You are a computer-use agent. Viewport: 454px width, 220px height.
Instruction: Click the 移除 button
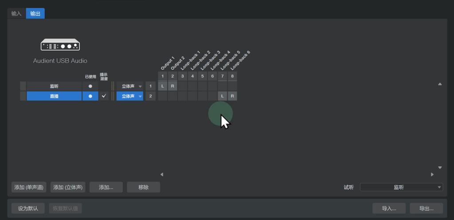pos(143,187)
